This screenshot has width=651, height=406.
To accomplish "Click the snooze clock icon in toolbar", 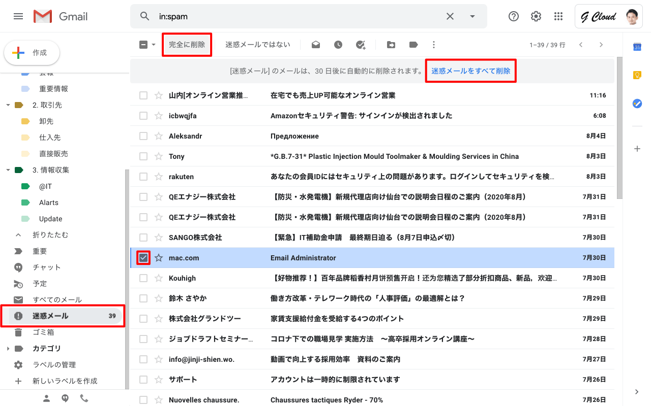I will tap(338, 45).
